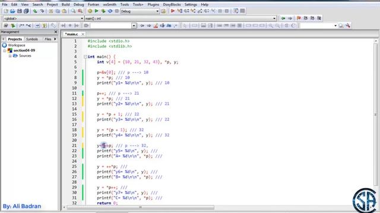Image resolution: width=380 pixels, height=213 pixels.
Task: Click the Copy toolbar icon
Action: [x=58, y=11]
